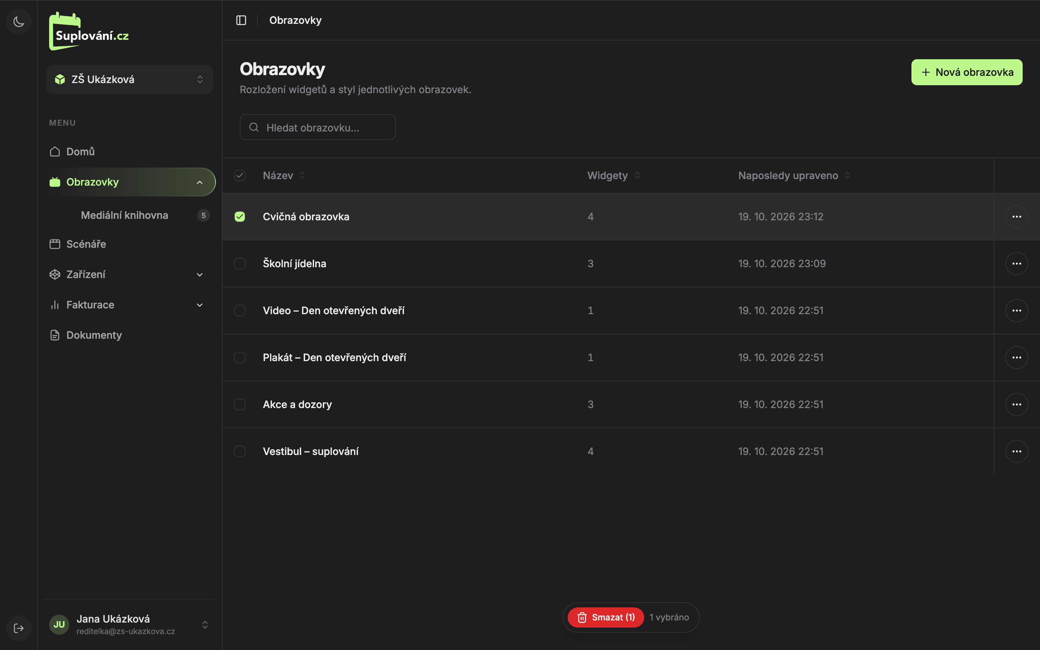Click the 19. 10. 2026 23:09 date cell
This screenshot has width=1040, height=650.
tap(782, 264)
